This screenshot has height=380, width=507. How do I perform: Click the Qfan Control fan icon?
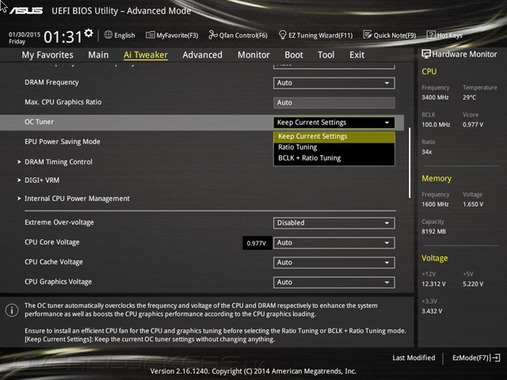click(x=213, y=35)
